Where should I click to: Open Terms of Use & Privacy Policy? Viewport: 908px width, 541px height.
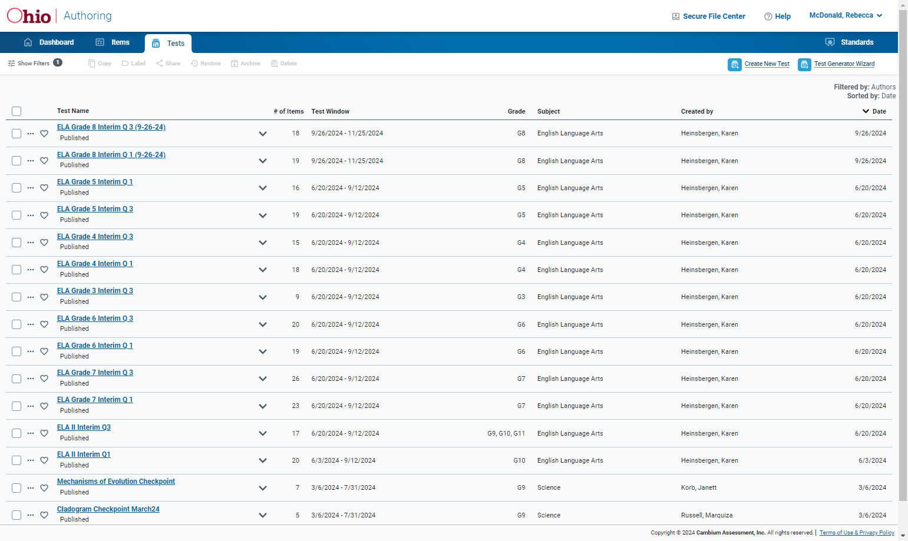tap(857, 533)
